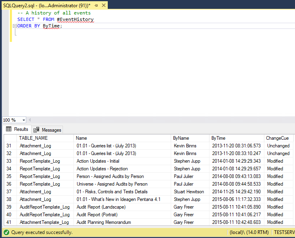The image size is (295, 238).
Task: Collapse the ORDER BY code block
Action: pos(15,26)
